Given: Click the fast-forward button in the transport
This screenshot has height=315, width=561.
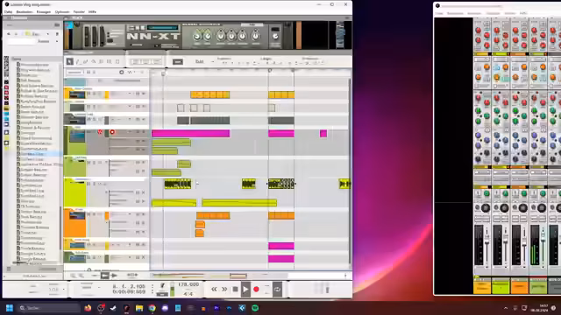Looking at the screenshot, I should pyautogui.click(x=224, y=290).
